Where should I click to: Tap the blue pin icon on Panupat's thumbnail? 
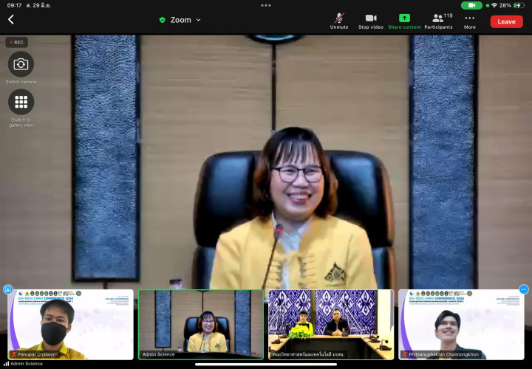(8, 289)
